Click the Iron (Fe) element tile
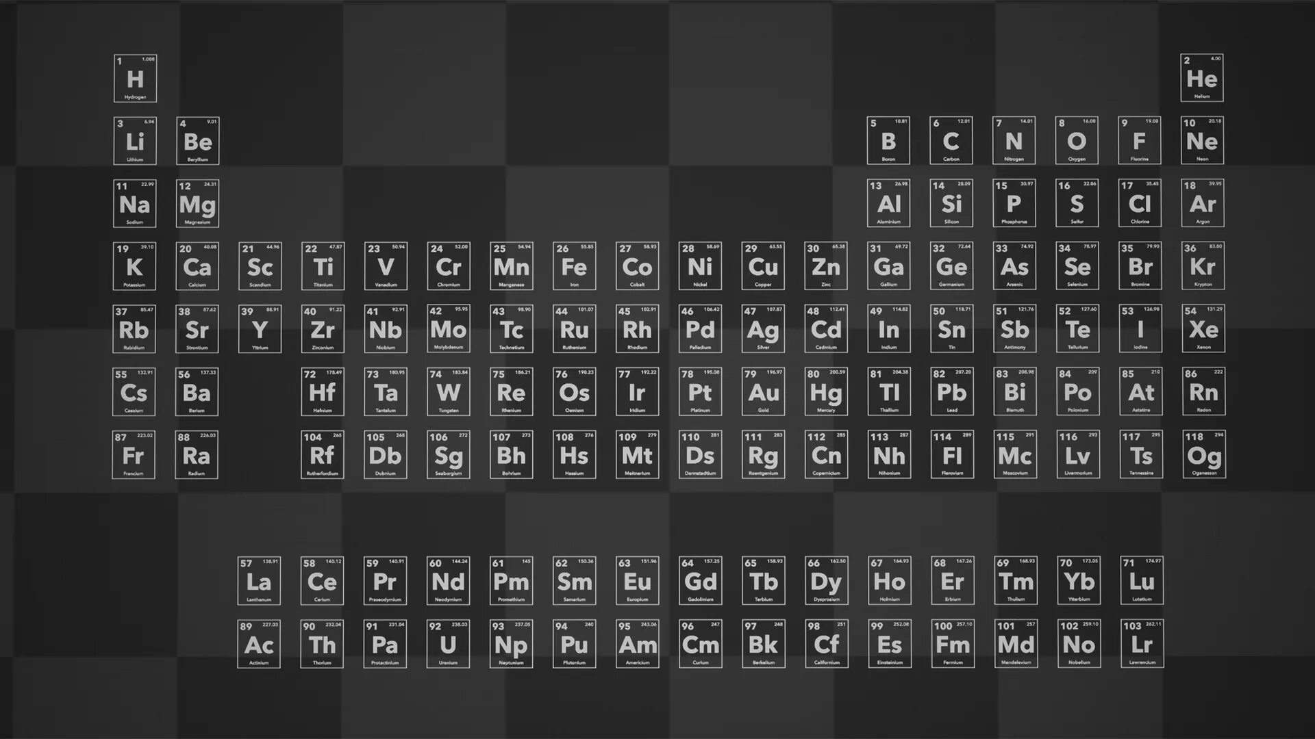This screenshot has width=1315, height=739. click(x=574, y=266)
